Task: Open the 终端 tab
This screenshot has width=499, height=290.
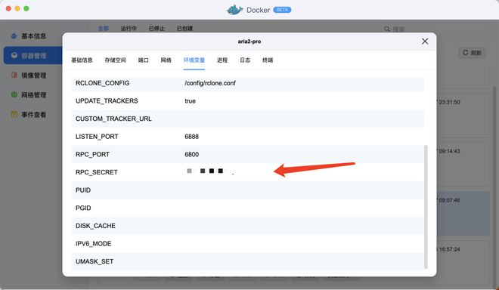Action: pos(268,60)
